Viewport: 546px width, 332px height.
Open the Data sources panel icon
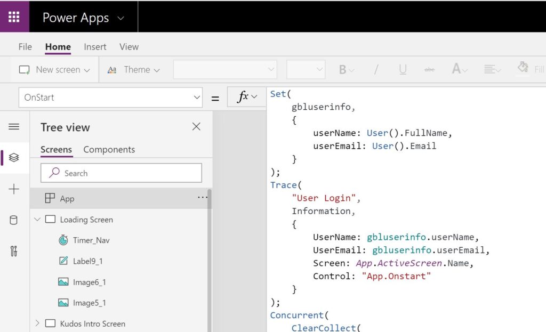[14, 220]
